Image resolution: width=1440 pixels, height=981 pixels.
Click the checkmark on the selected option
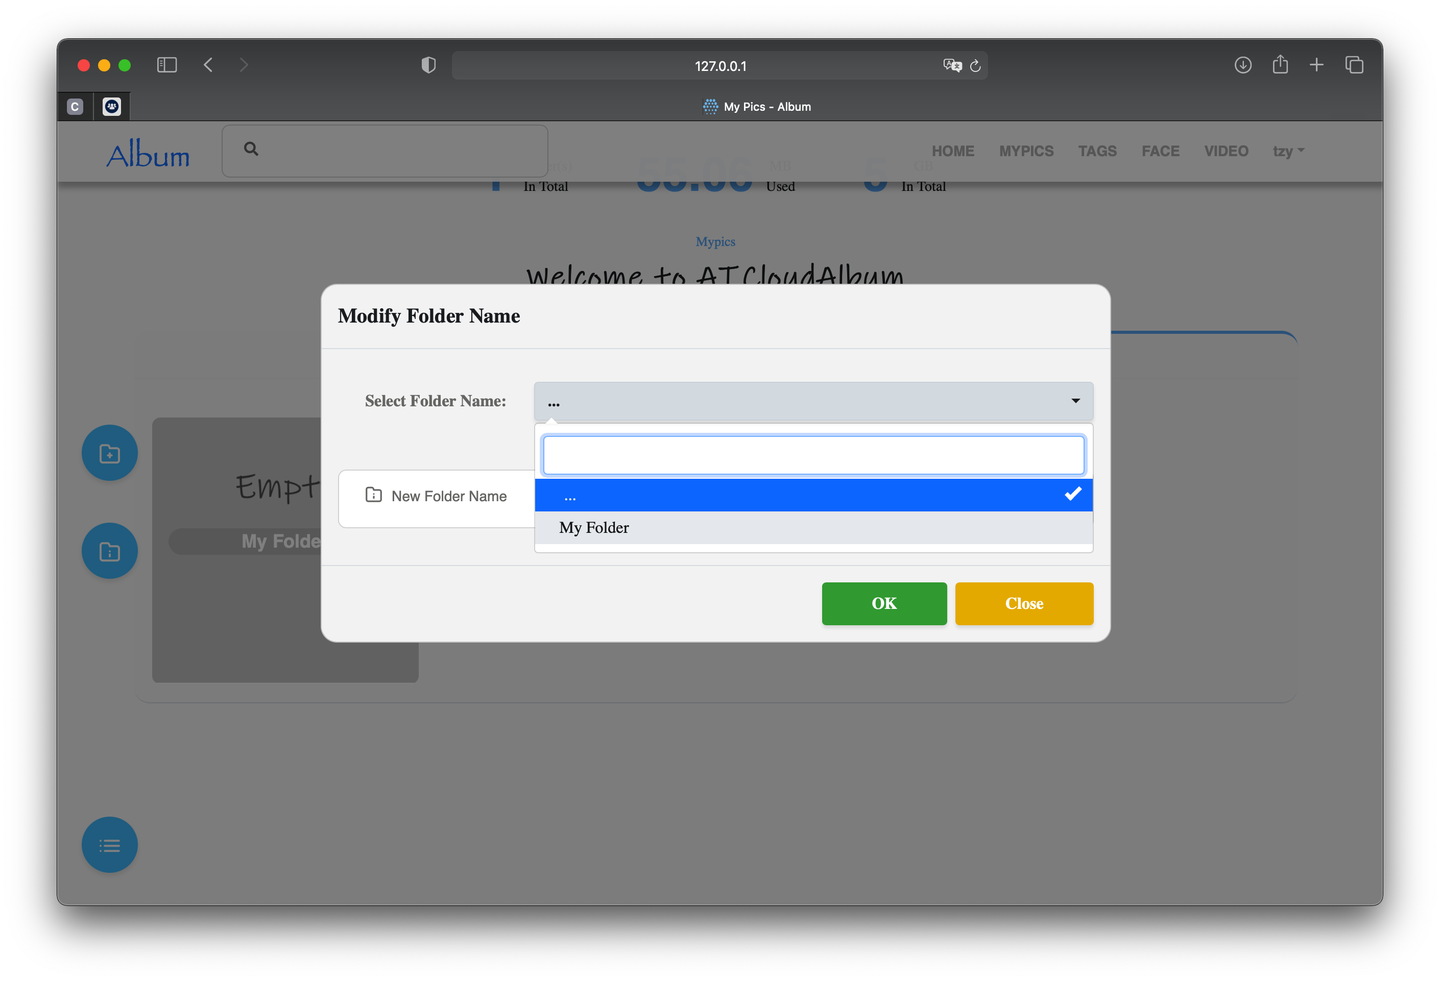1072,494
